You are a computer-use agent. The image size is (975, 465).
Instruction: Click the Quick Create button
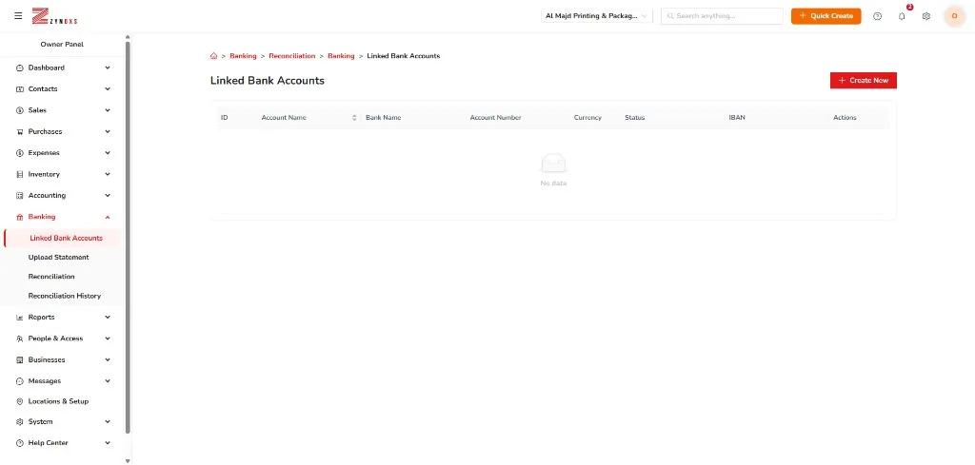pyautogui.click(x=826, y=16)
